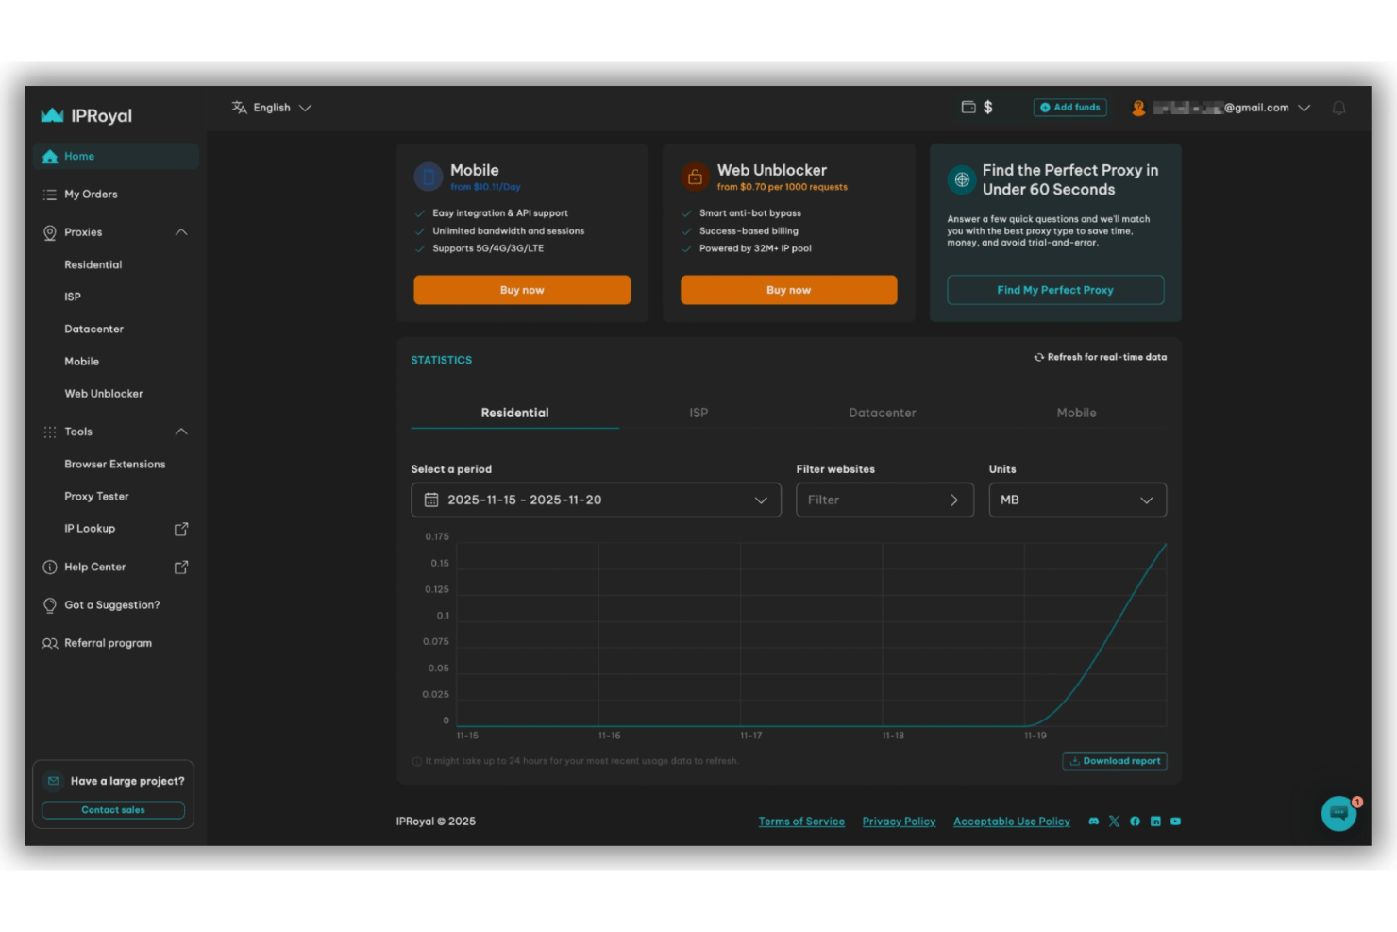Open Web Unblocker in the sidebar

[x=104, y=394]
